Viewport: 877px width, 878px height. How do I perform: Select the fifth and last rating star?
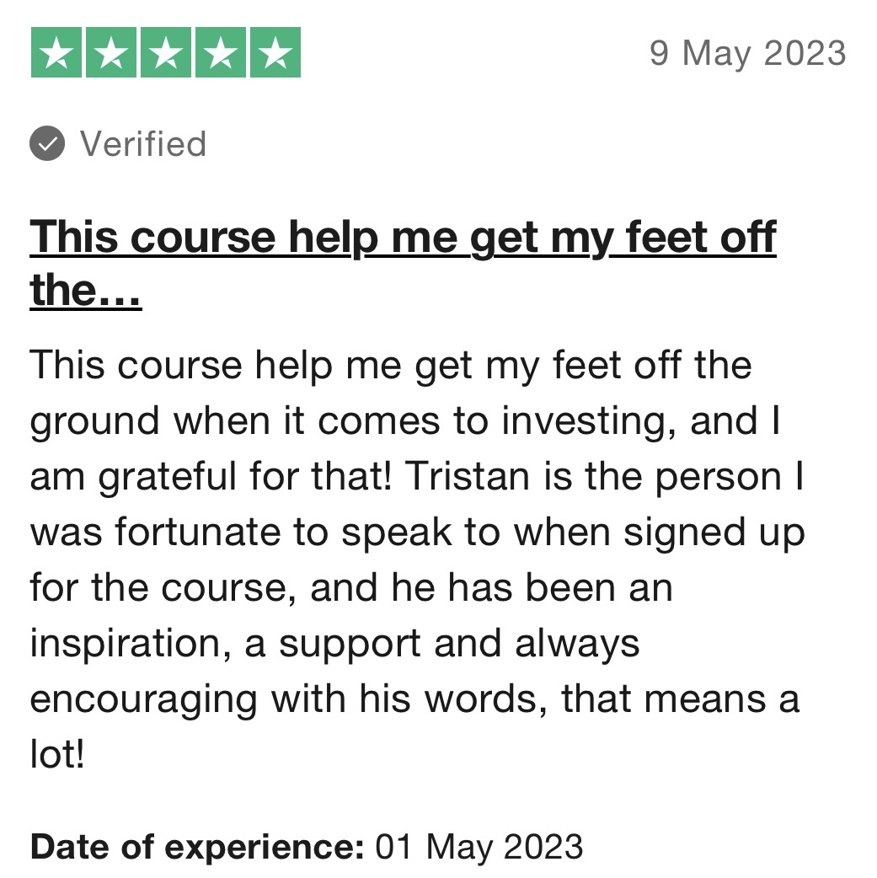pyautogui.click(x=275, y=53)
